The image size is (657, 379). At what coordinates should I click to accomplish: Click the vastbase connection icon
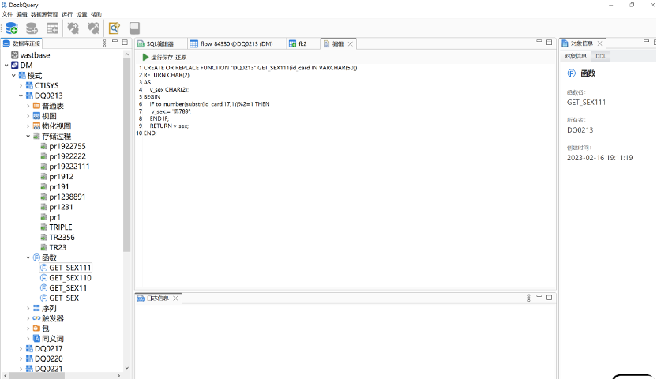coord(15,54)
